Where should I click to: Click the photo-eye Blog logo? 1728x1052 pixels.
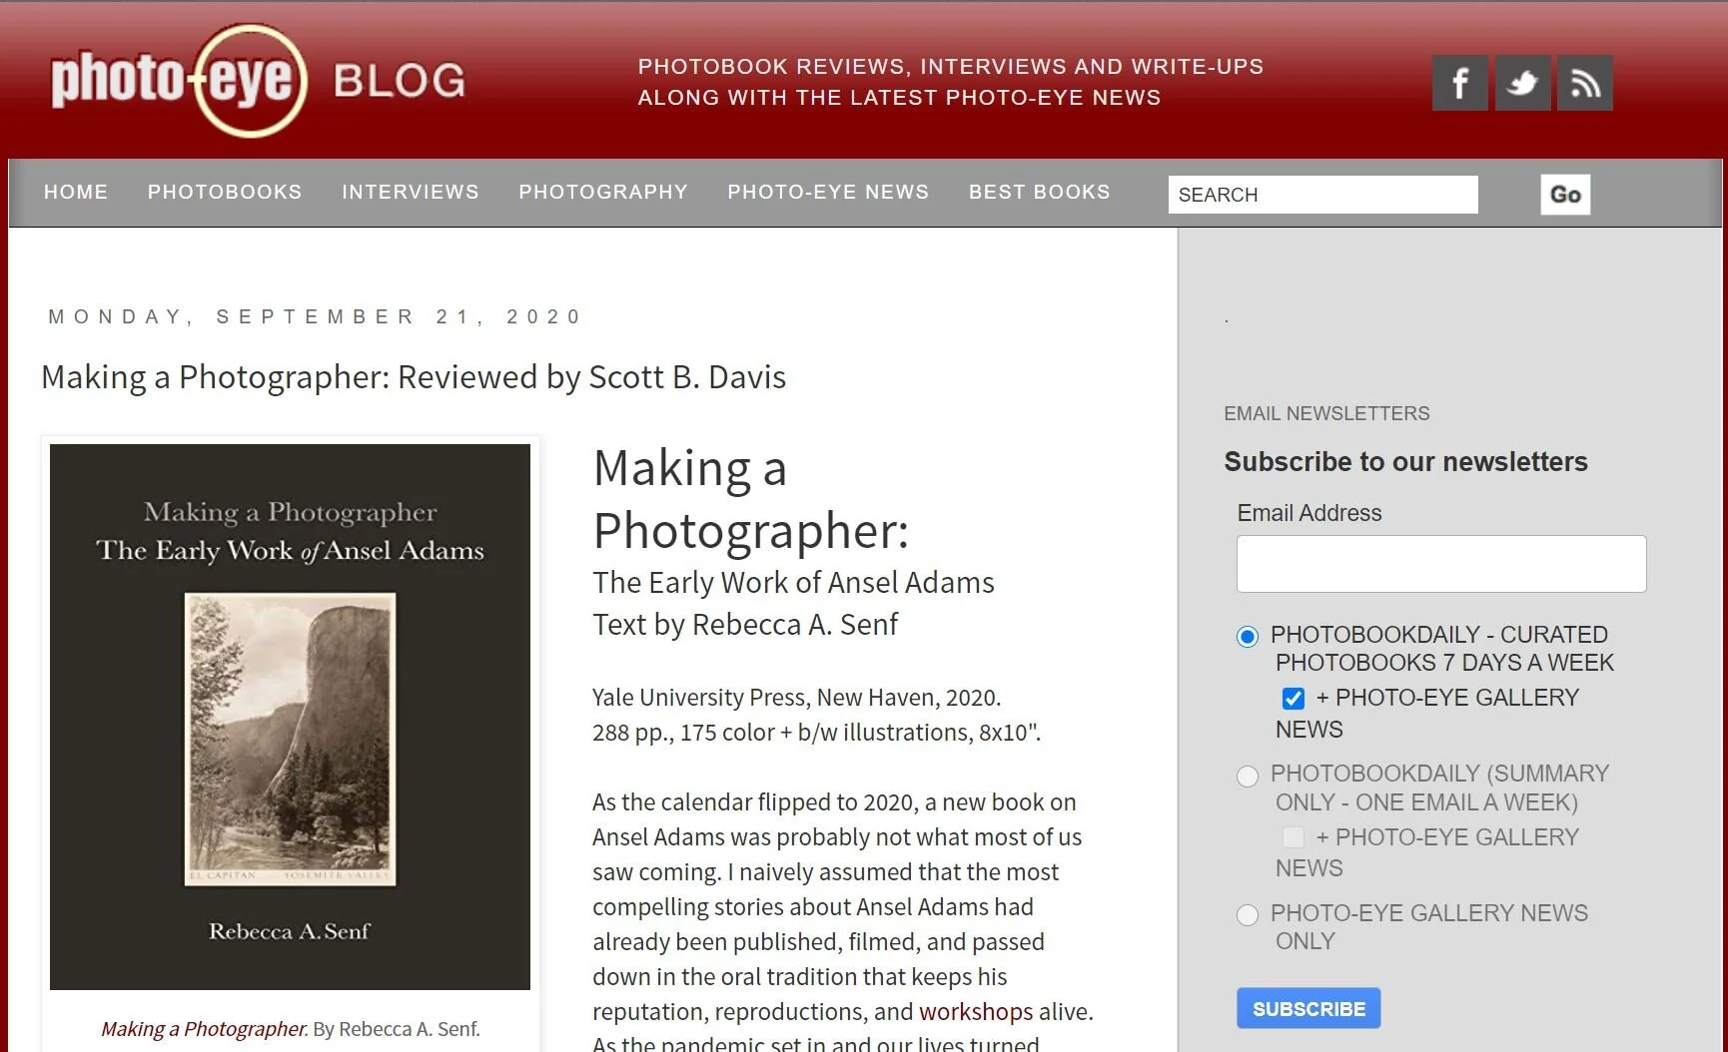259,80
